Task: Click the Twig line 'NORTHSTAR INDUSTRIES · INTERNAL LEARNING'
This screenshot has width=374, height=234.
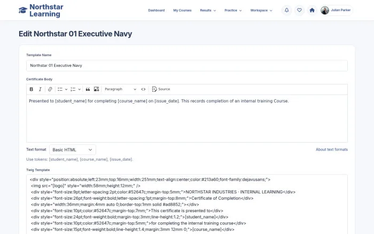Action: (163, 192)
